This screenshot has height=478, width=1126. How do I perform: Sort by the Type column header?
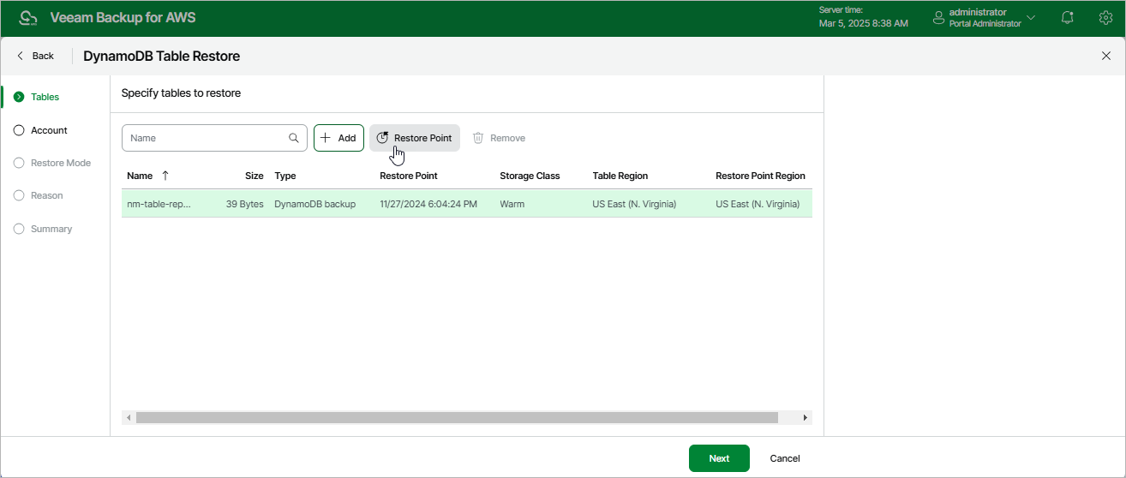click(285, 176)
